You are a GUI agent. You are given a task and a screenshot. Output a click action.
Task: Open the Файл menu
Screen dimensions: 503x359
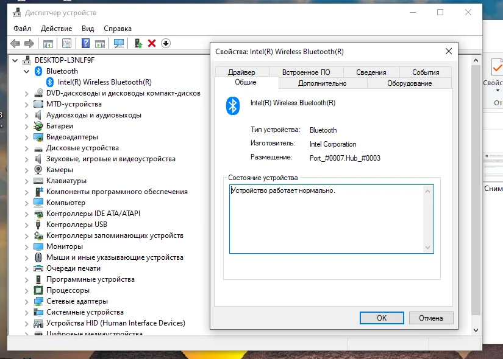click(x=22, y=29)
